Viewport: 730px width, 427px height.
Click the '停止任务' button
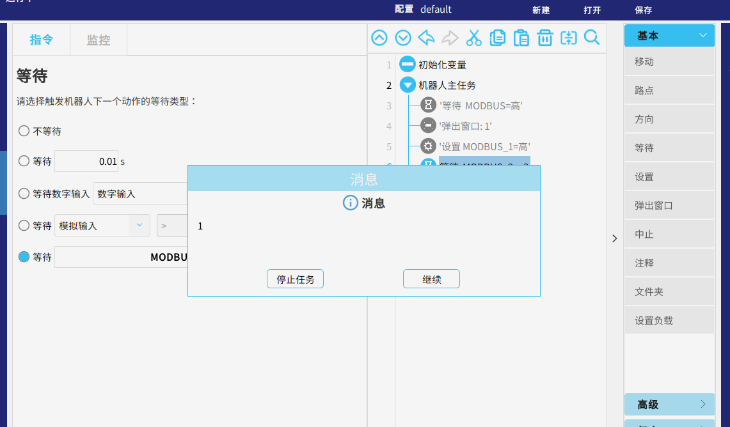[x=295, y=279]
